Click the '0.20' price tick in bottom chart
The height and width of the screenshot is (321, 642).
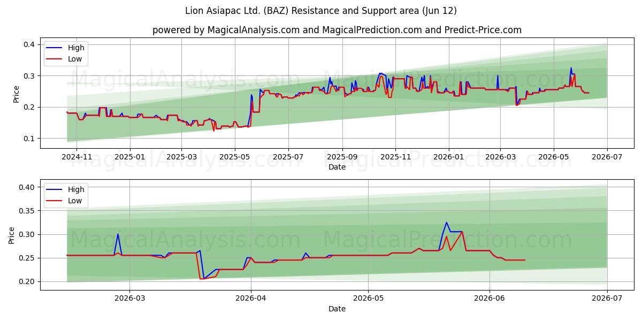pyautogui.click(x=28, y=281)
